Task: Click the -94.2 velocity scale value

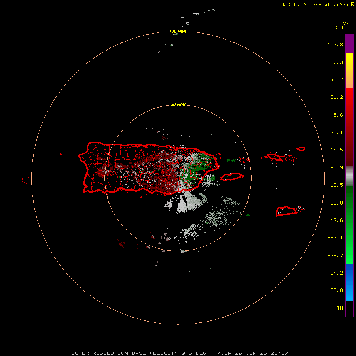Action: pos(335,273)
